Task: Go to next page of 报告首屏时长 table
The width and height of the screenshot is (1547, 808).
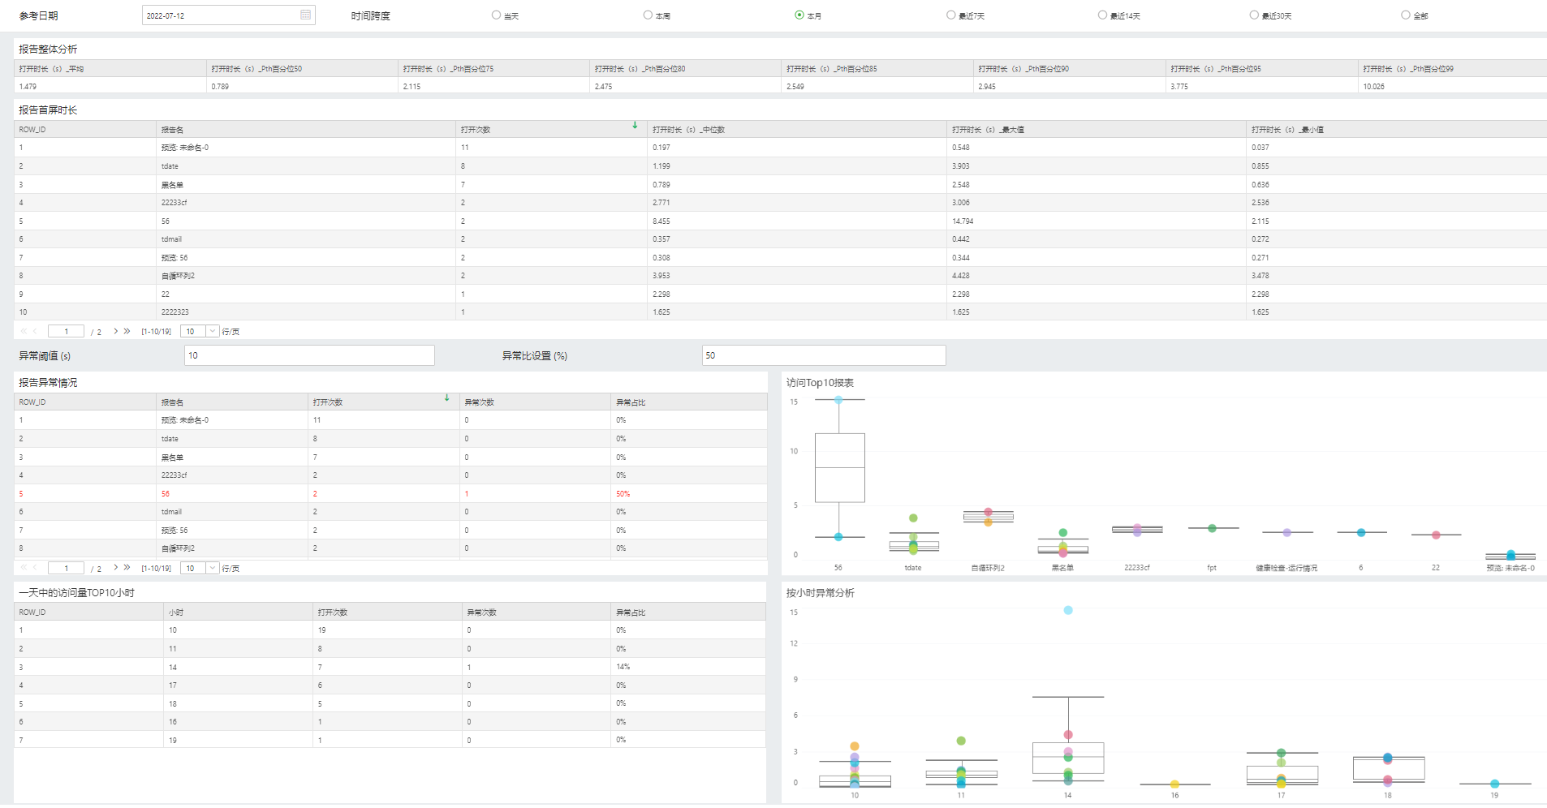Action: pos(116,331)
